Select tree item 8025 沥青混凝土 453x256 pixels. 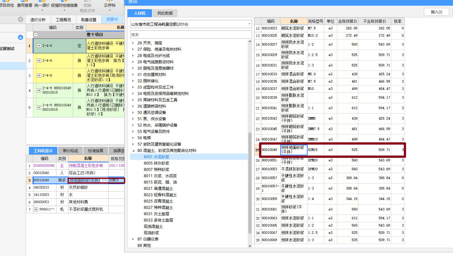158,201
